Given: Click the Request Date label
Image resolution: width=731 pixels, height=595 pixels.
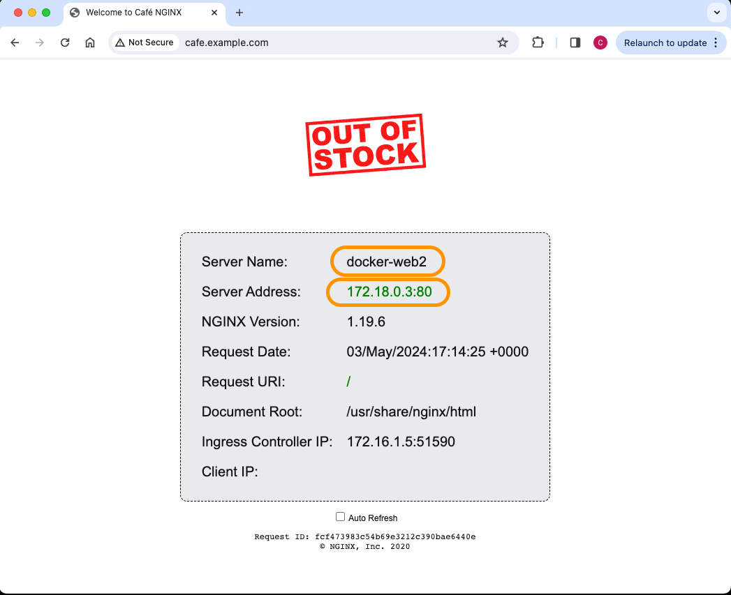Looking at the screenshot, I should point(246,352).
